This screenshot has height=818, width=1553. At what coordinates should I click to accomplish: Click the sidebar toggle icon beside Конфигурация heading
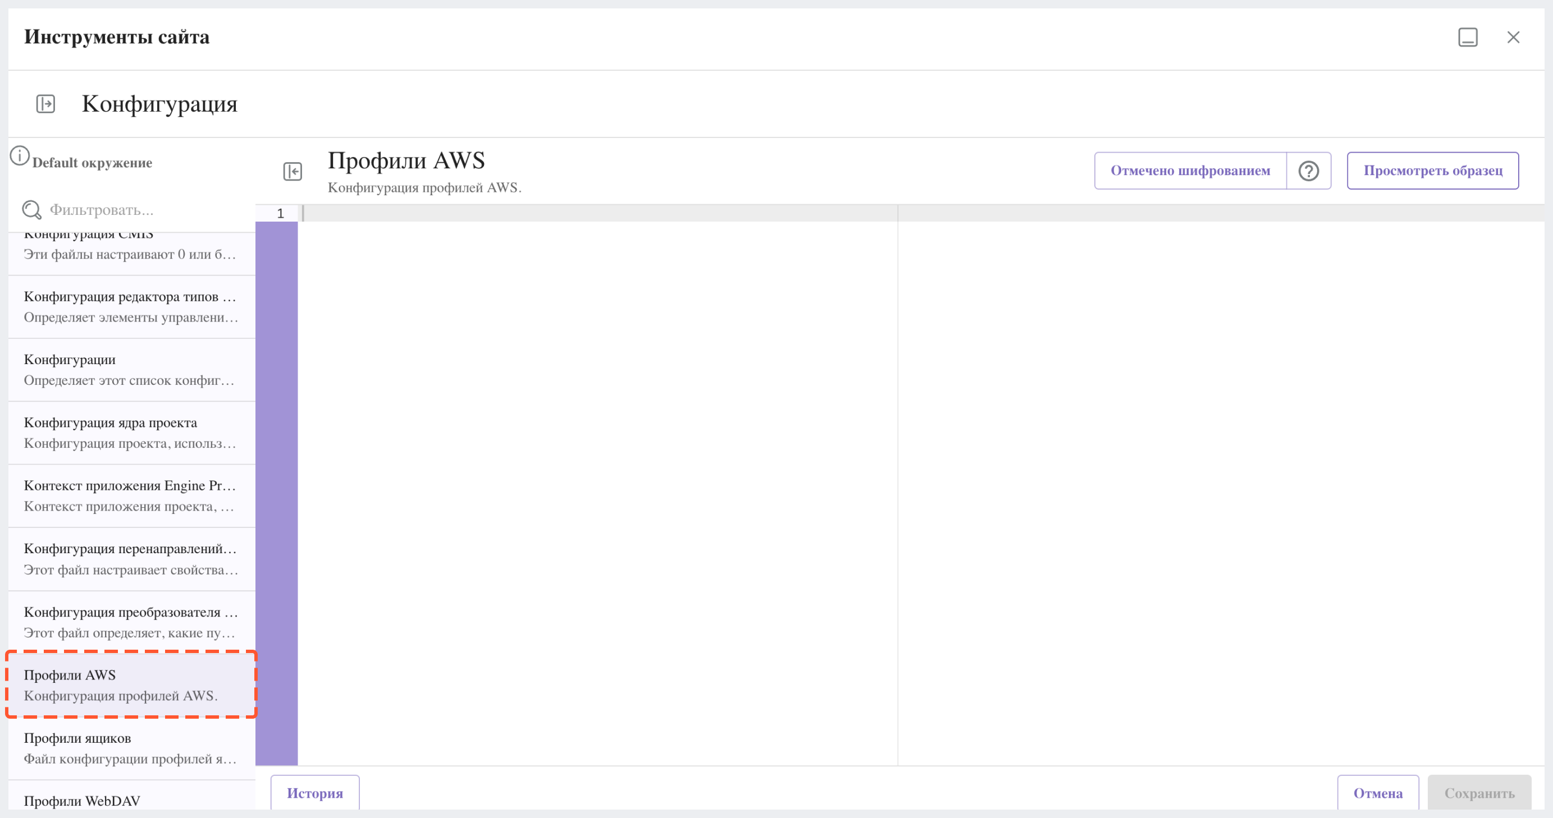[46, 104]
